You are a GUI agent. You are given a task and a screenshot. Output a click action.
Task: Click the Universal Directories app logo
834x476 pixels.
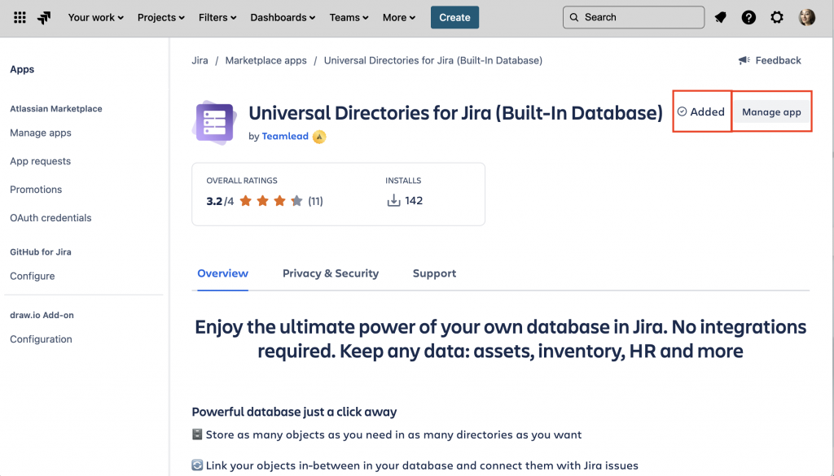coord(214,123)
